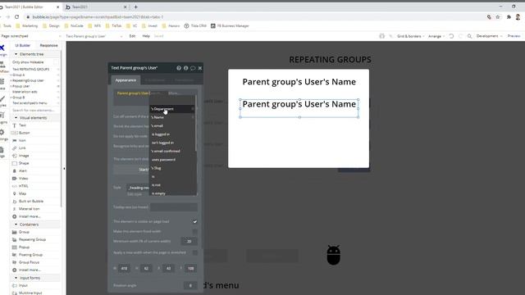The image size is (525, 295).
Task: Open the comment bubble in property editor
Action: [x=193, y=68]
